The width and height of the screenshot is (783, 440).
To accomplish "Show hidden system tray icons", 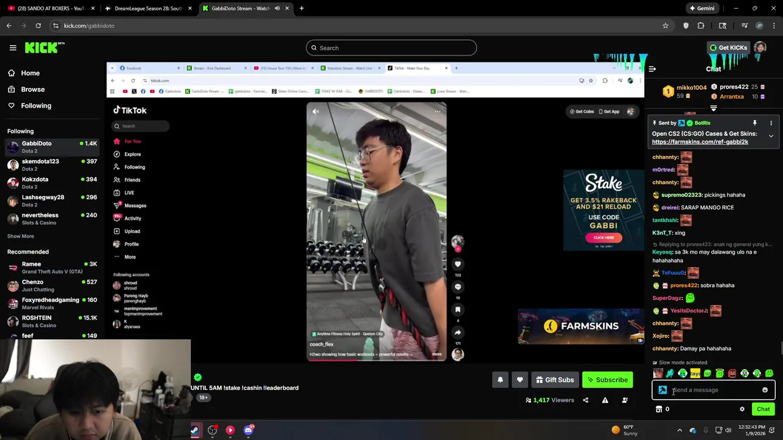I will (679, 430).
